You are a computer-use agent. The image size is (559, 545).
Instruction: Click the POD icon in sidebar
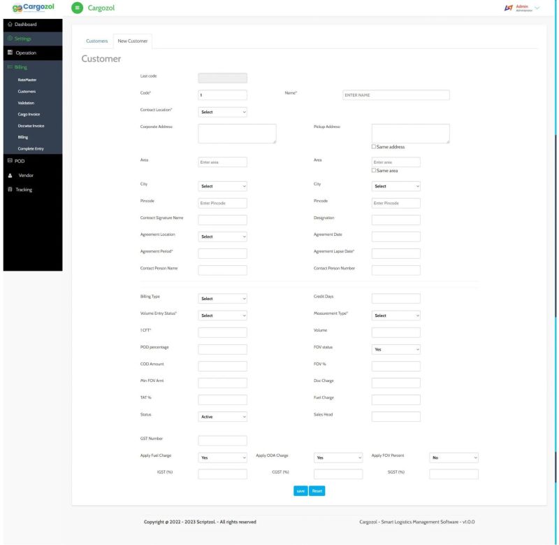coord(9,161)
